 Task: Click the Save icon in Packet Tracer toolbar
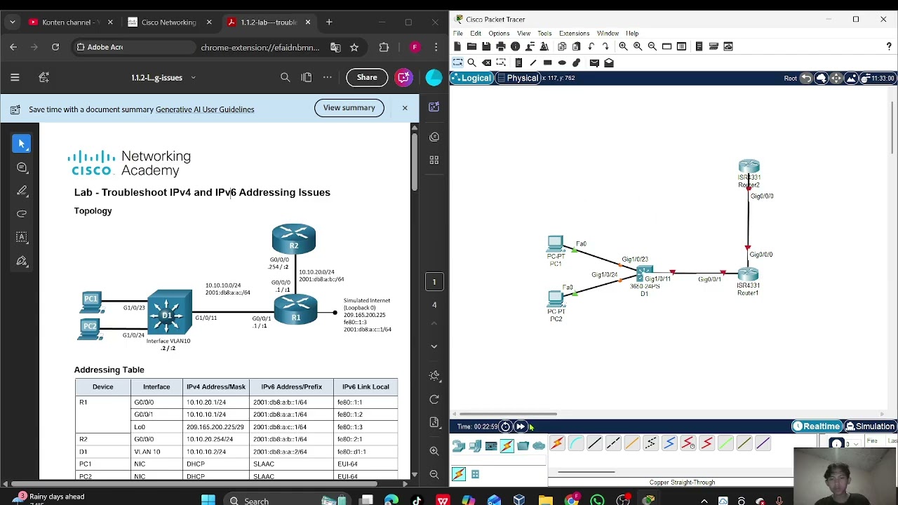click(x=486, y=46)
